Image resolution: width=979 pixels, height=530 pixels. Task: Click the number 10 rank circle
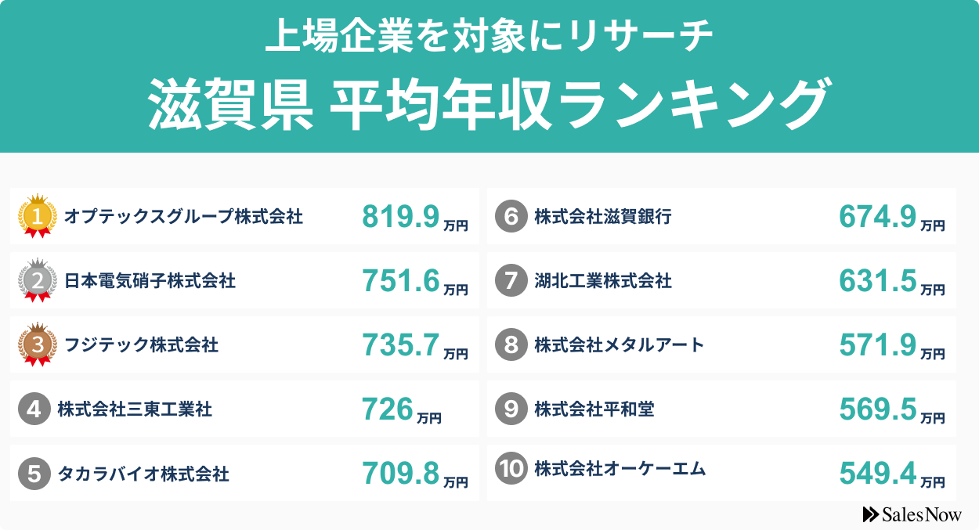[x=511, y=469]
